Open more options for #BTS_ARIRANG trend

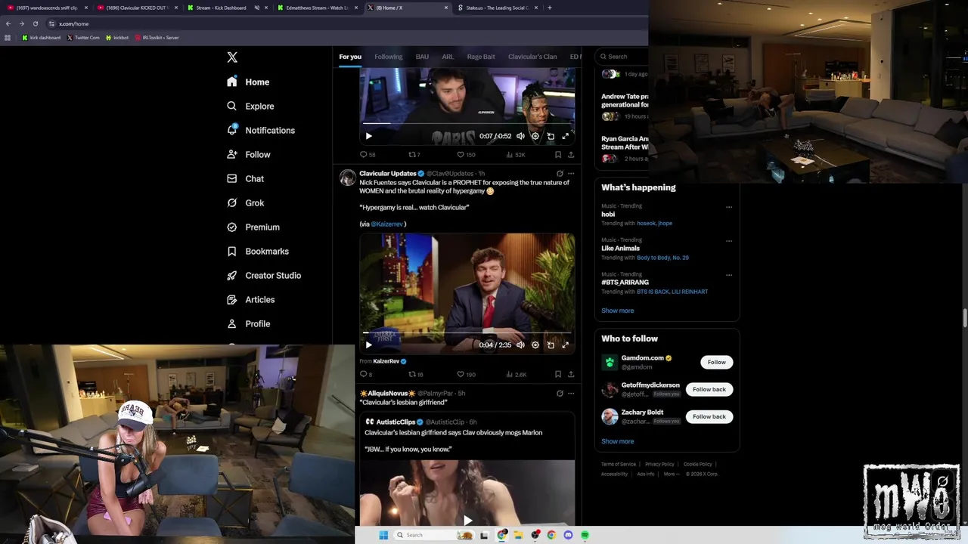729,275
